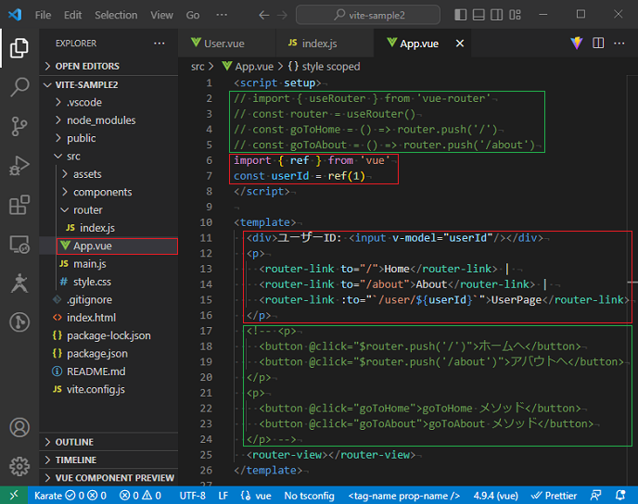
Task: Toggle the secondary side bar layout icon
Action: point(496,15)
